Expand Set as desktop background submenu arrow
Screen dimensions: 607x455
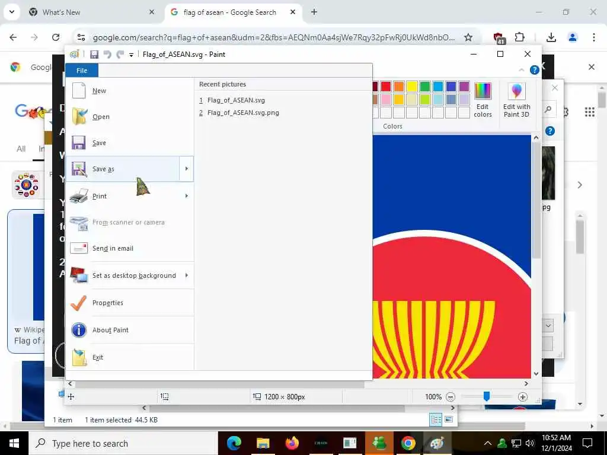[x=187, y=275]
